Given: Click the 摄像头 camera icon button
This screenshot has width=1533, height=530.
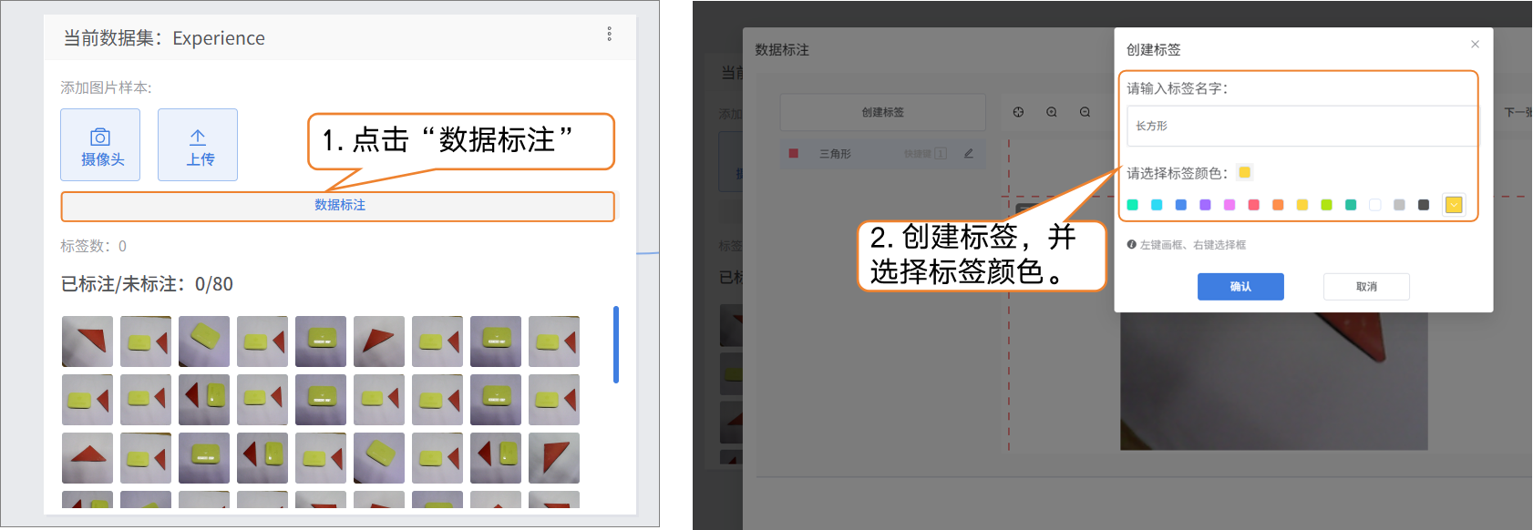Looking at the screenshot, I should [x=100, y=145].
